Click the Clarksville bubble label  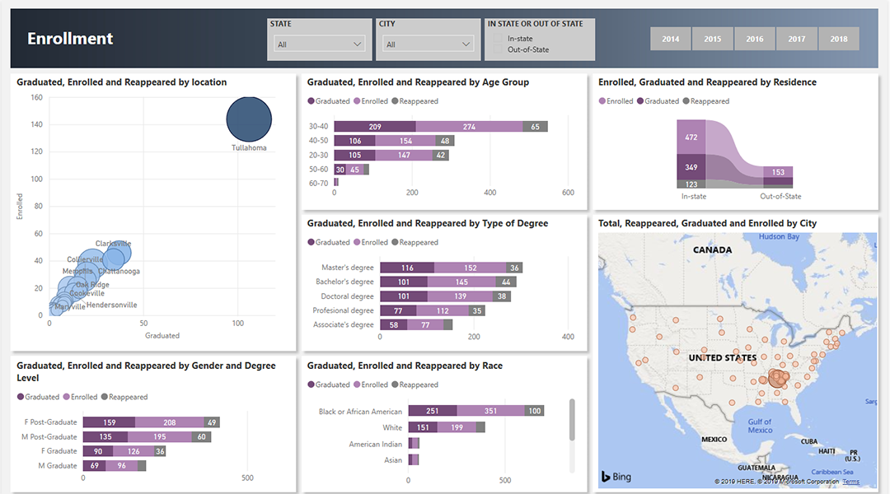click(x=113, y=244)
